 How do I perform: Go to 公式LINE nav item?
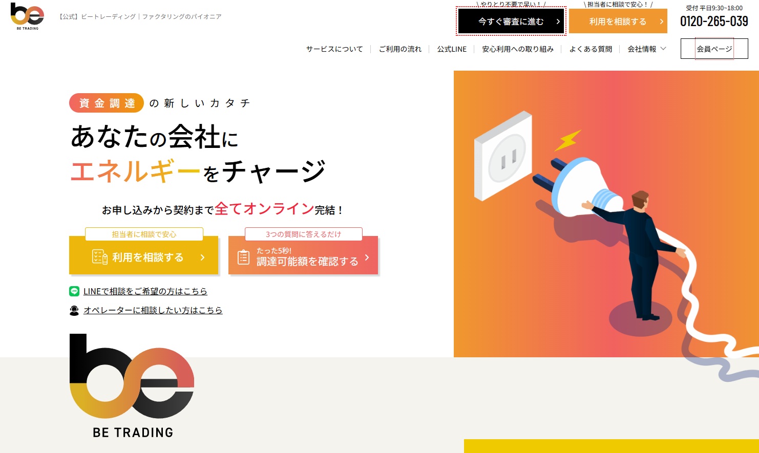[x=452, y=49]
